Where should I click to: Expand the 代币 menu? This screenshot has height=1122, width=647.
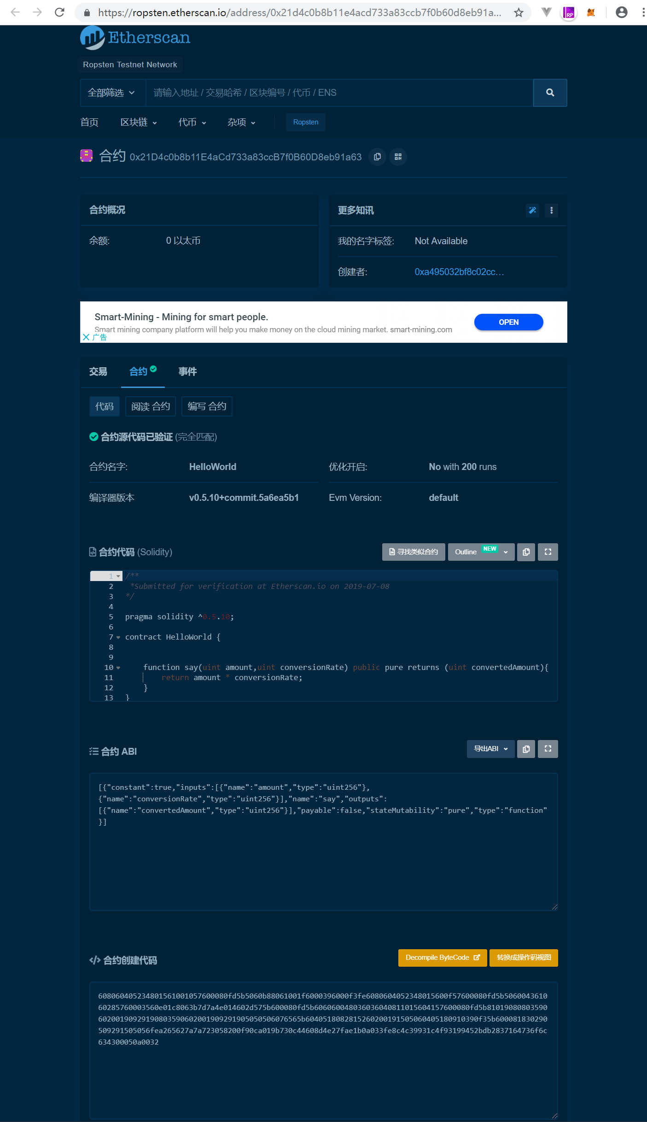point(192,122)
